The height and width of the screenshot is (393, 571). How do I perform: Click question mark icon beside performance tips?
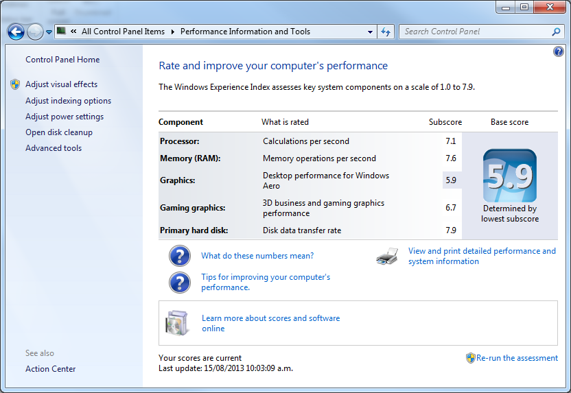point(180,283)
